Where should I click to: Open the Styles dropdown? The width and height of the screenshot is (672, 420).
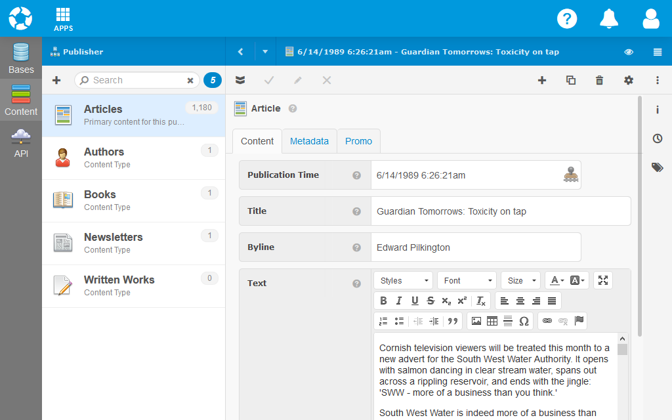click(403, 280)
